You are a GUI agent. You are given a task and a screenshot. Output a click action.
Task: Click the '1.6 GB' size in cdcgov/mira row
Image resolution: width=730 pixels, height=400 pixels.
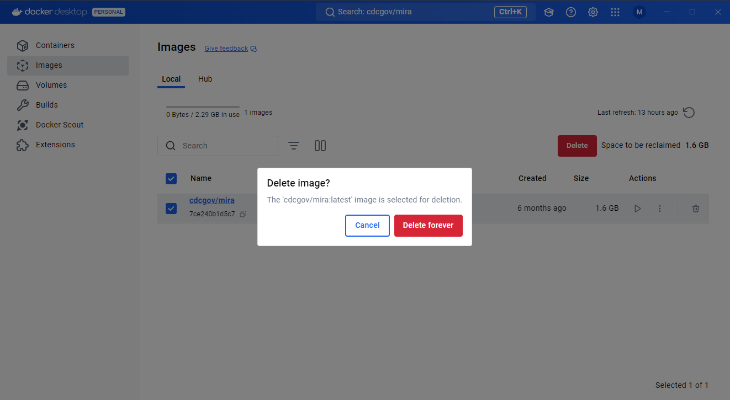tap(607, 208)
